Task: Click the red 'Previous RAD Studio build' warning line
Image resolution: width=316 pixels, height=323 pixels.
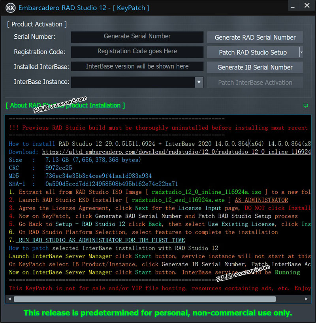Action: coord(158,128)
